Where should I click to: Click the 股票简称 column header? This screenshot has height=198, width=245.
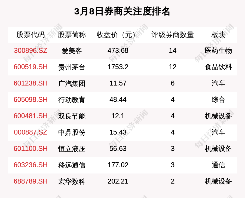coord(72,35)
